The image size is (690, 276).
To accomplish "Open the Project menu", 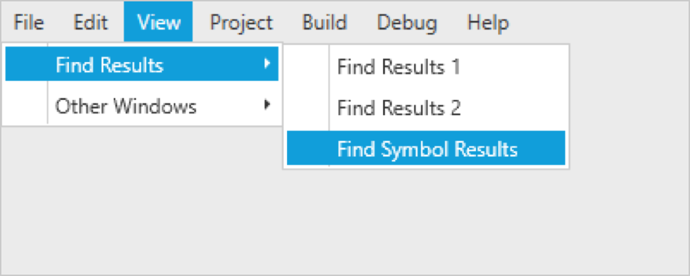I will [241, 23].
